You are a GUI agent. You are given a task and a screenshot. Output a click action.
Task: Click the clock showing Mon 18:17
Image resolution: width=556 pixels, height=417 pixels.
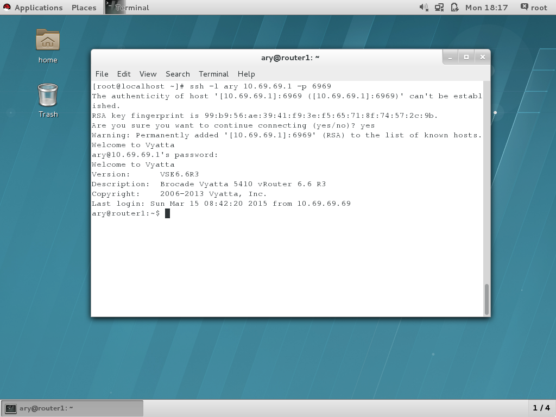(x=486, y=8)
